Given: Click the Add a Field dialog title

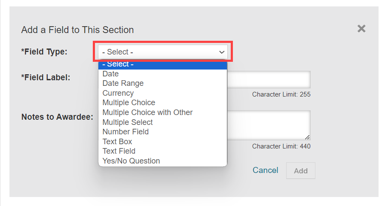Looking at the screenshot, I should click(x=77, y=30).
